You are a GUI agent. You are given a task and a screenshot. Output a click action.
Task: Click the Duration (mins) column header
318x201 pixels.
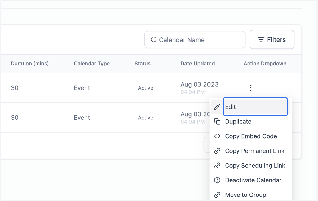click(x=30, y=64)
